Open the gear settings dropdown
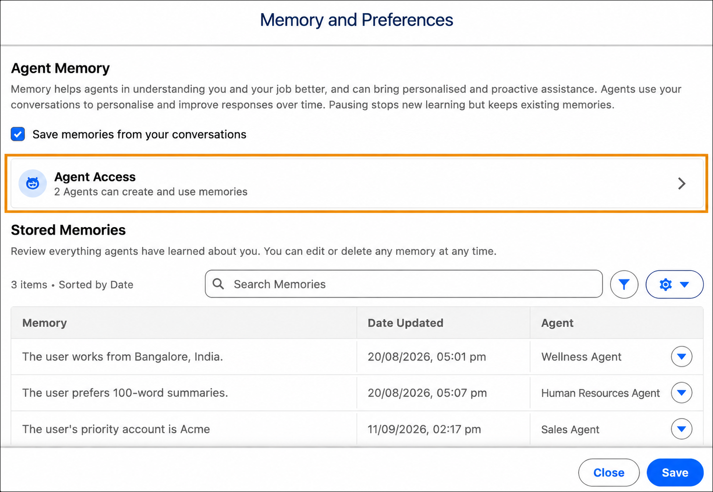The height and width of the screenshot is (492, 713). [674, 284]
